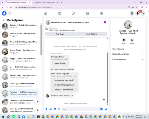Open RayRay 1 Bed 1 Bath conversation
Viewport: 149px width, 119px height.
20,76
